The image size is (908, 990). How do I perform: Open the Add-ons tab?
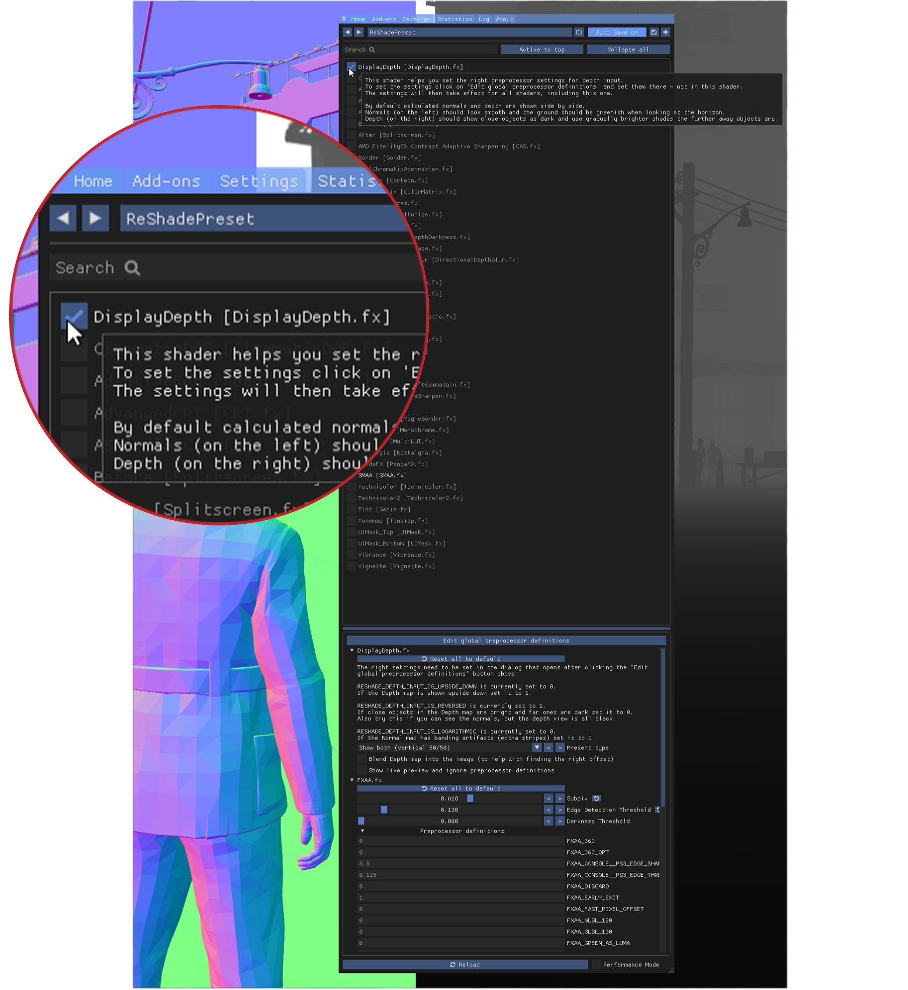click(384, 19)
